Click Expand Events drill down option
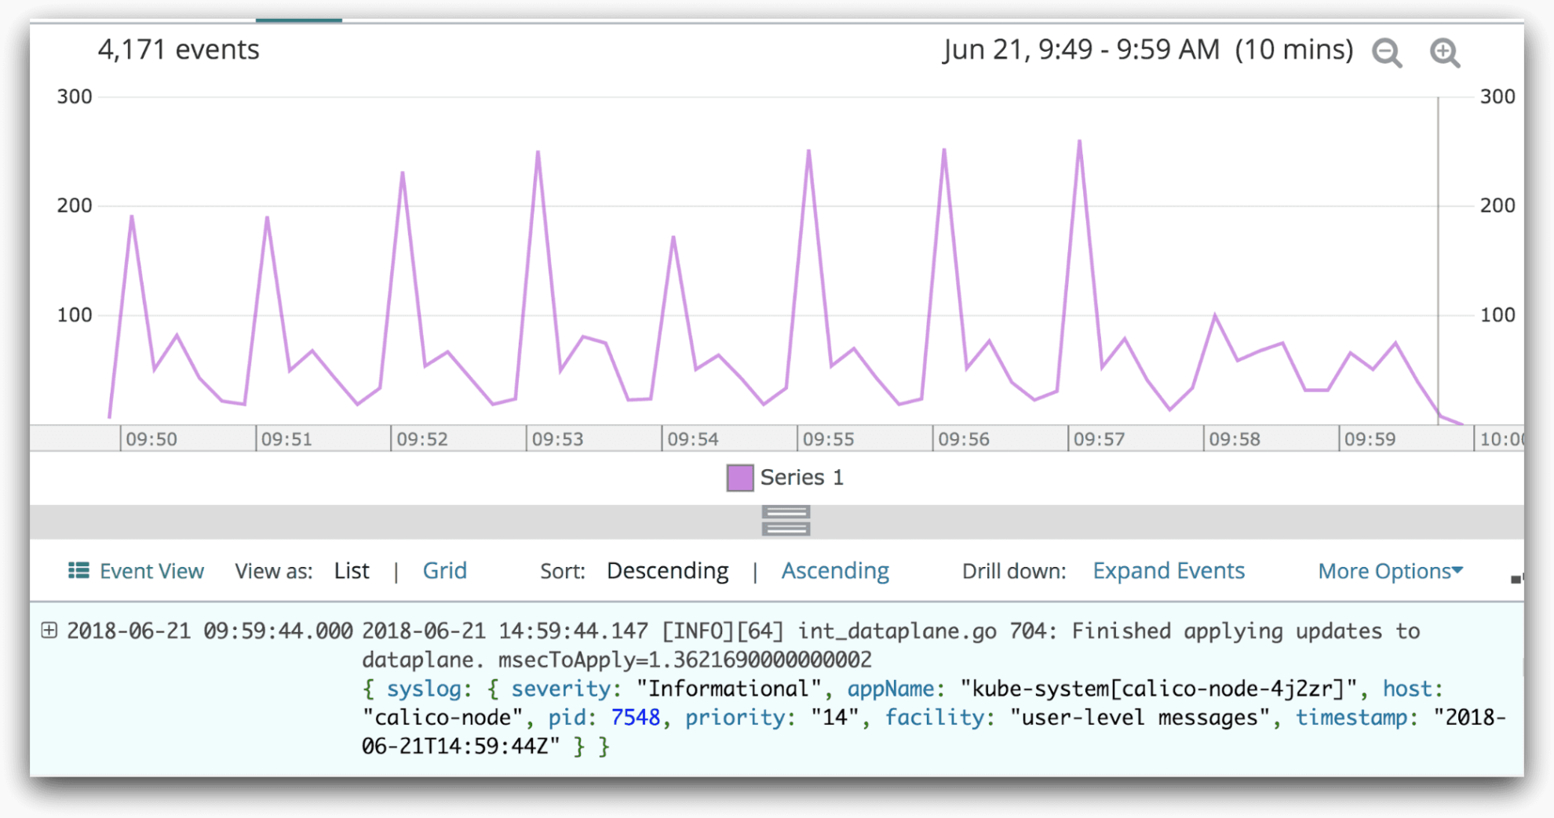This screenshot has height=818, width=1554. [x=1168, y=570]
